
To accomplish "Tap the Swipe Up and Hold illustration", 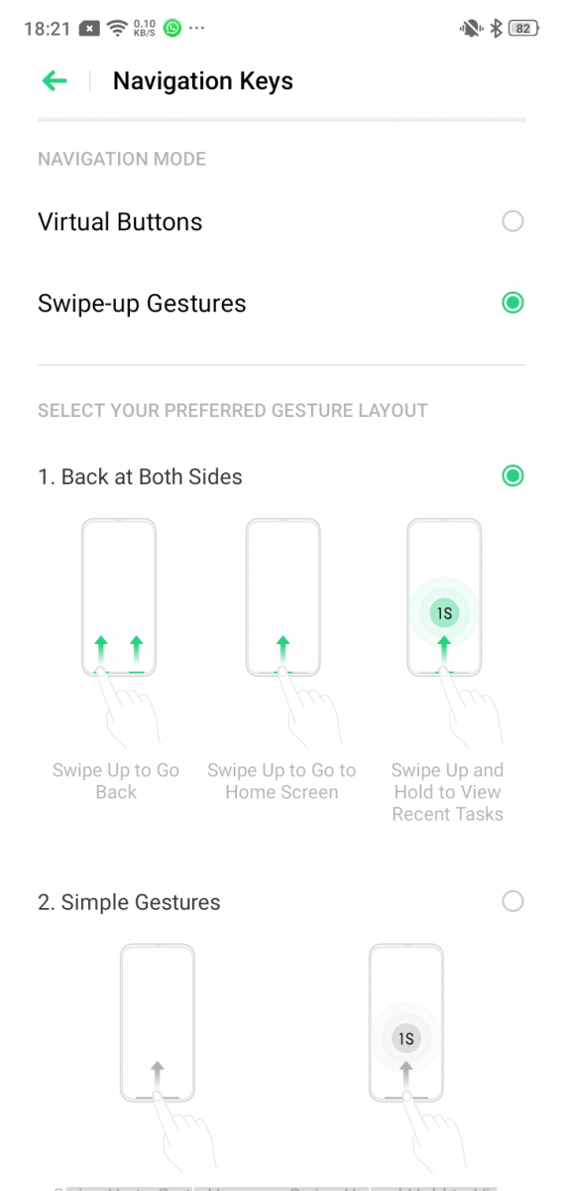I will tap(445, 632).
